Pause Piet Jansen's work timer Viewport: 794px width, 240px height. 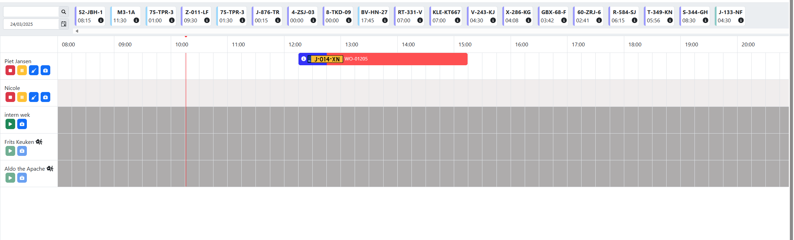point(22,70)
